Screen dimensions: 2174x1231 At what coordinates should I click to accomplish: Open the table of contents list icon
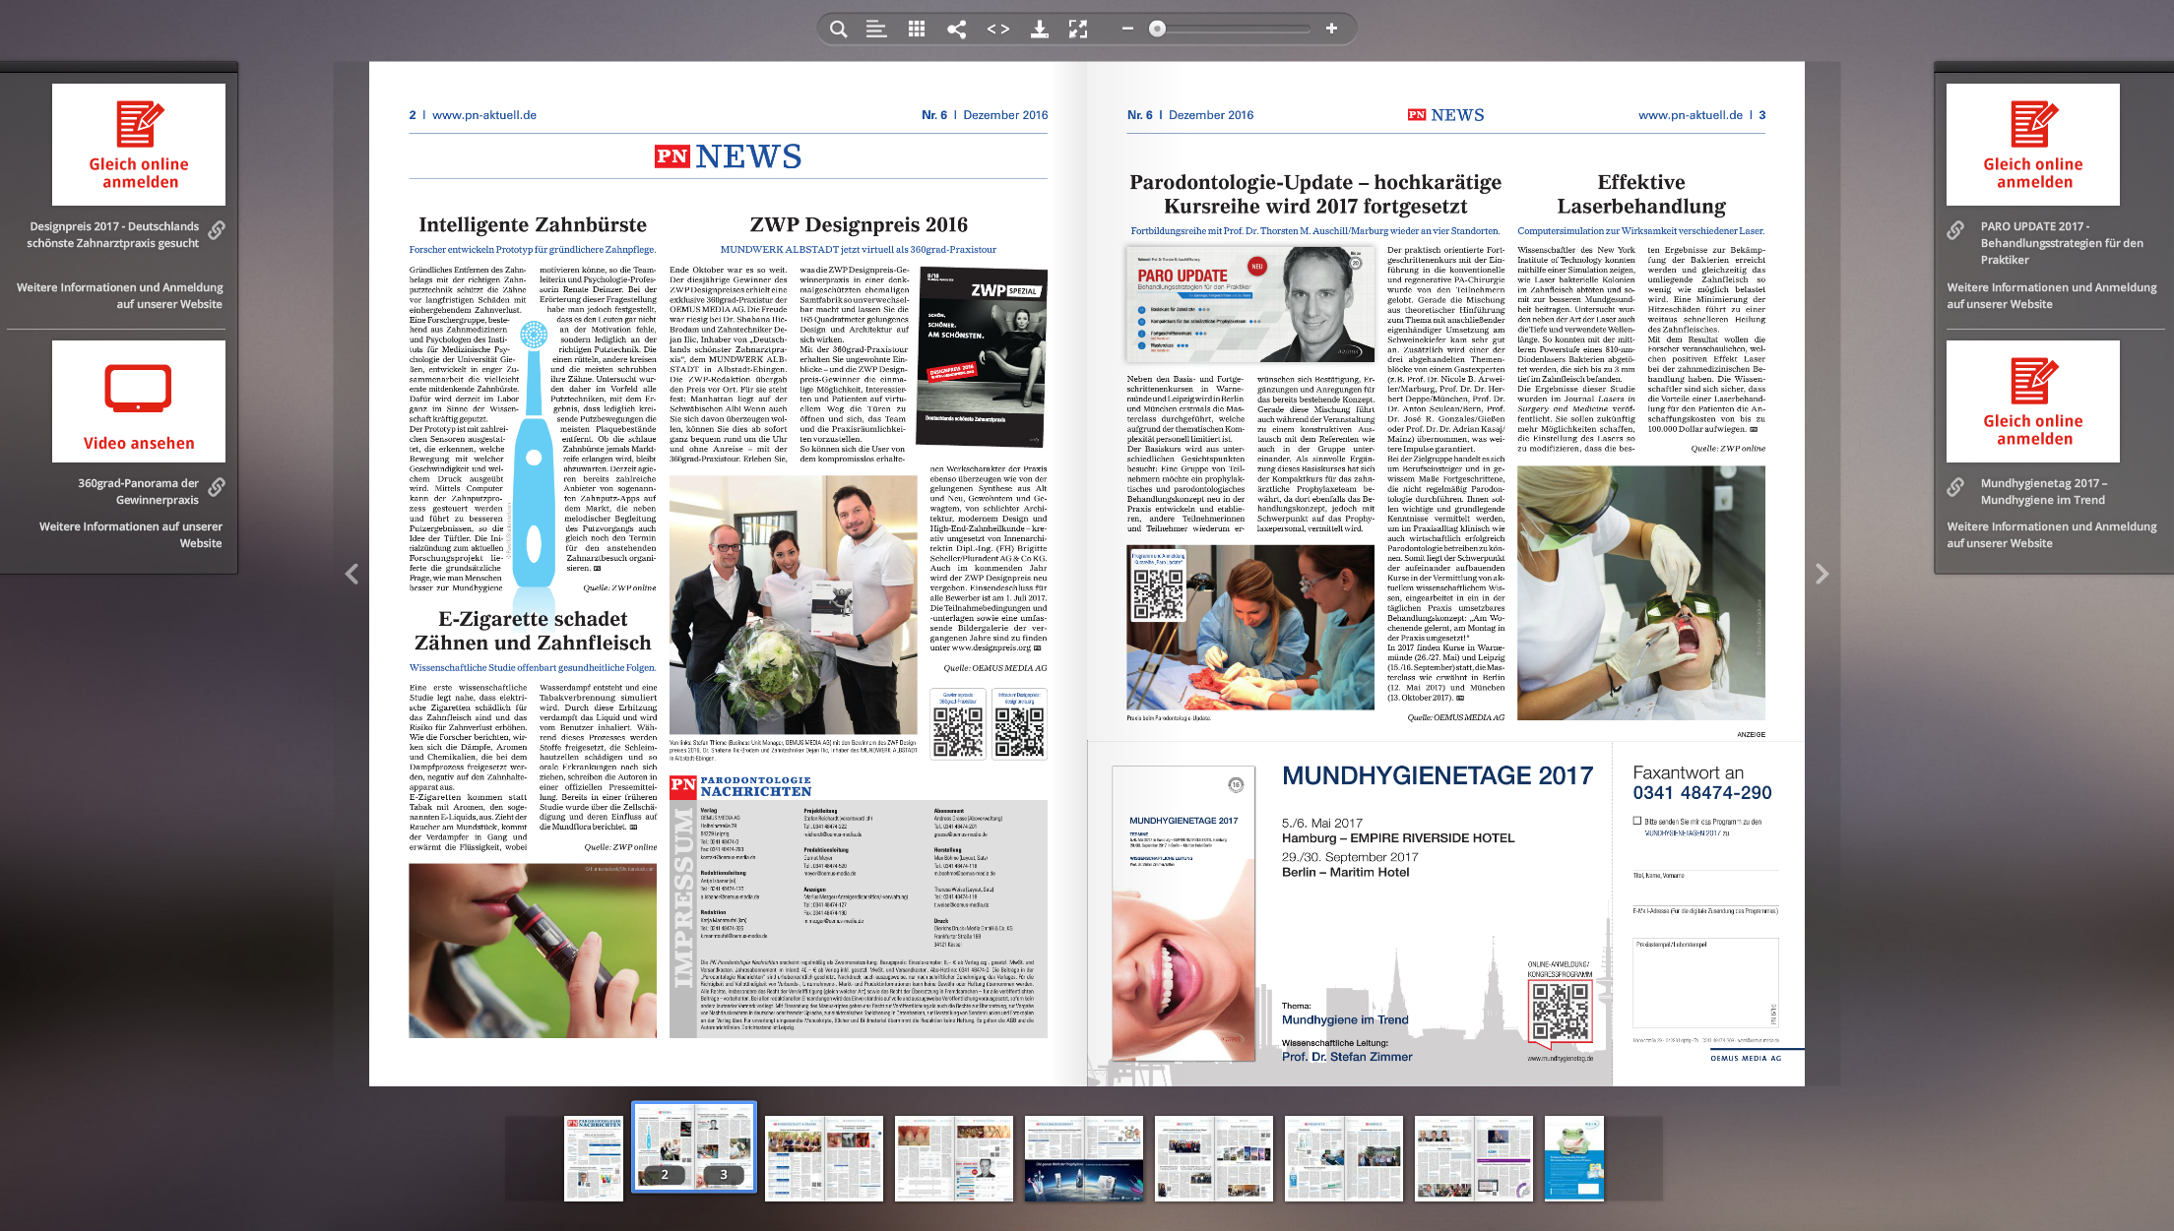(x=876, y=30)
